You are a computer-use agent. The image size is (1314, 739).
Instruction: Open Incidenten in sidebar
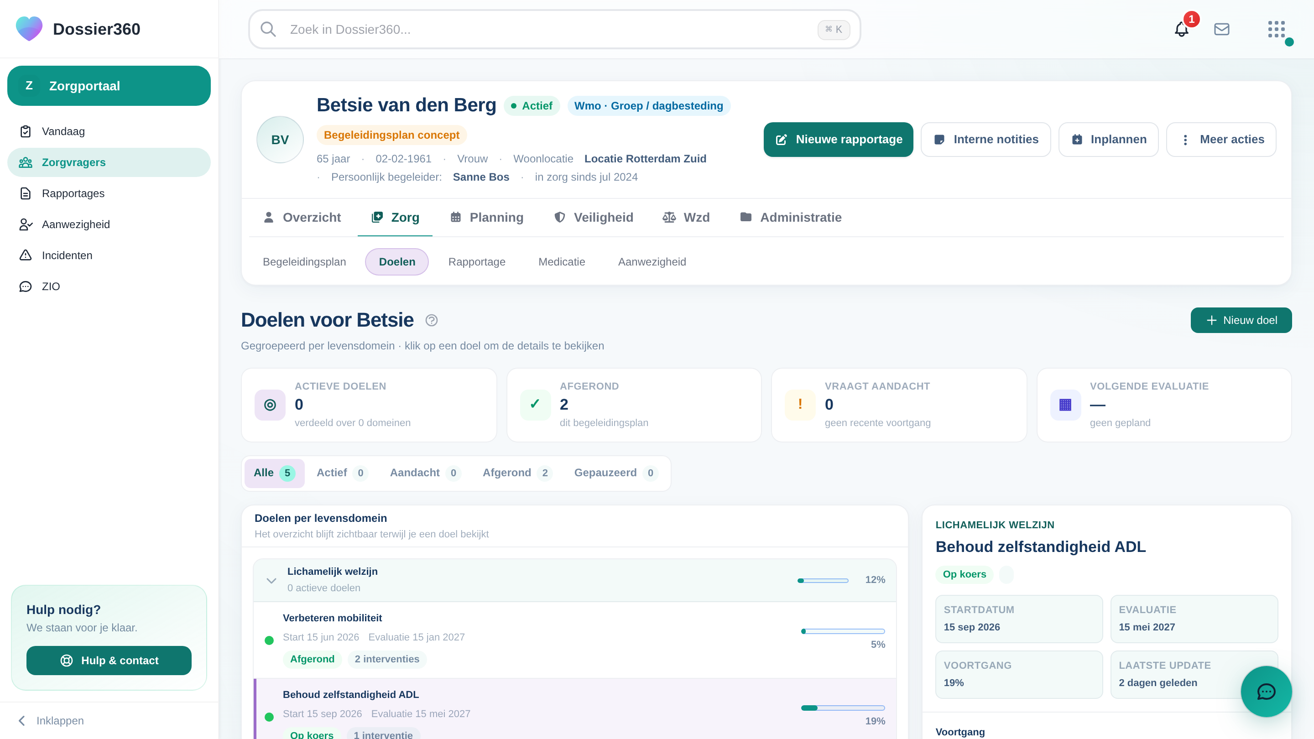(109, 255)
